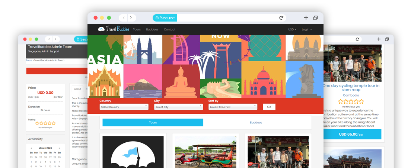Click the tour stars in right window
Image resolution: width=411 pixels, height=168 pixels.
tap(351, 101)
